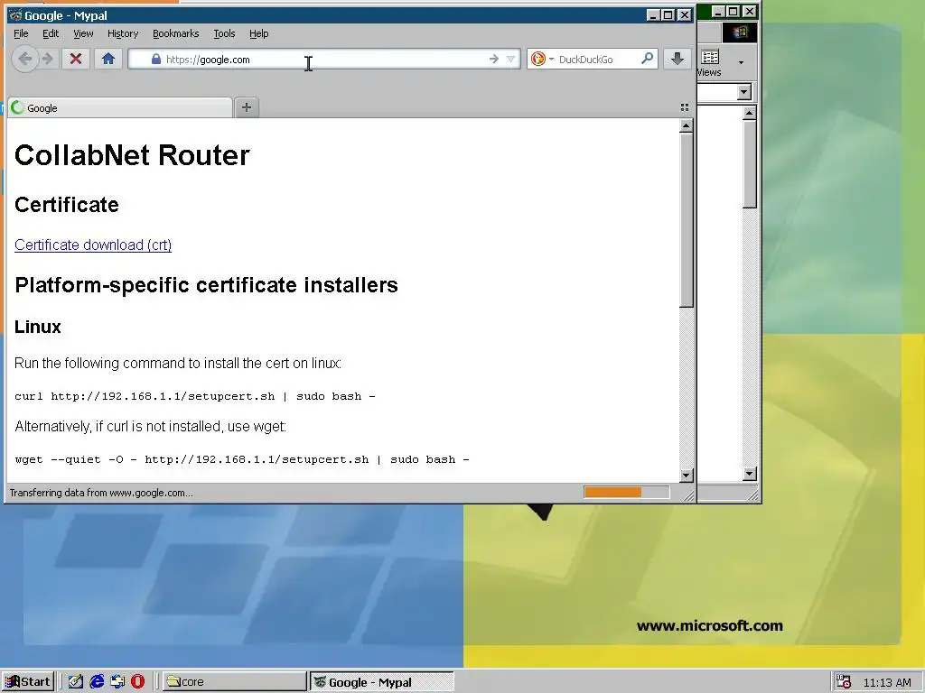925x693 pixels.
Task: Click the Google - Mypal taskbar button
Action: [382, 682]
